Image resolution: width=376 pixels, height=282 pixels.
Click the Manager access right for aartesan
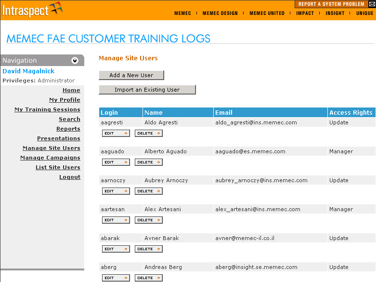click(341, 209)
